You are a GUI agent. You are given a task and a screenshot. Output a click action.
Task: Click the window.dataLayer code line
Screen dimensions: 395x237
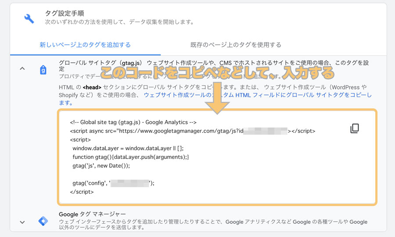(128, 148)
